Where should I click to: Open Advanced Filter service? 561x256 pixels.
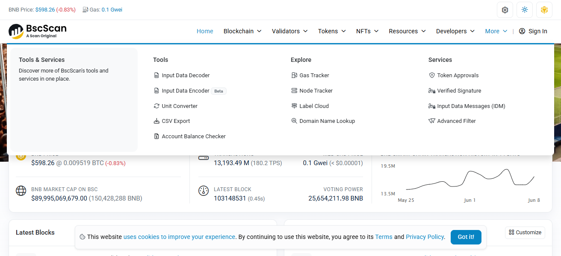coord(452,121)
